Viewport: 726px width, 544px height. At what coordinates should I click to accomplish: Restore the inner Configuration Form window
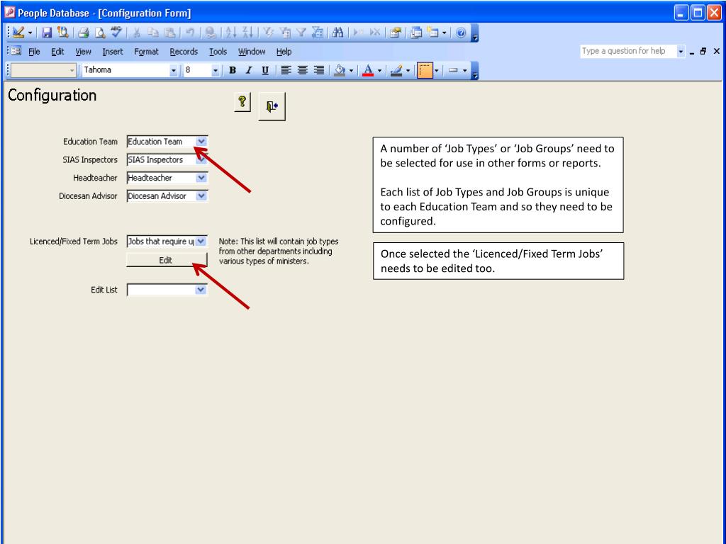703,51
